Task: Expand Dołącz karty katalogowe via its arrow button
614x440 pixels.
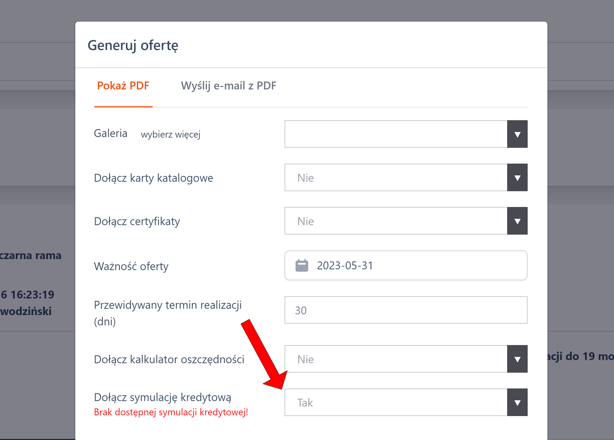Action: (517, 178)
